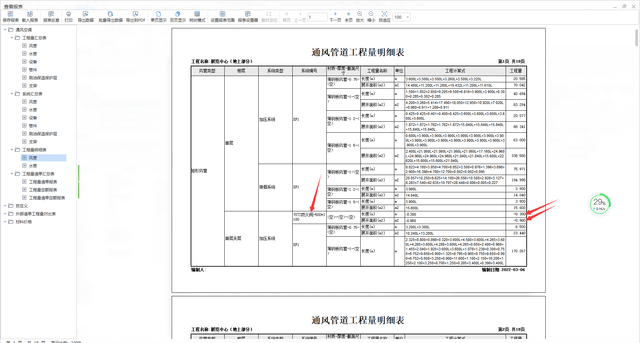The width and height of the screenshot is (640, 343).
Task: Click the 材料价格 folder label
Action: click(x=24, y=222)
